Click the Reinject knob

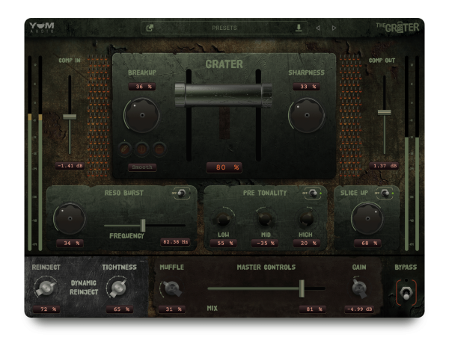point(46,288)
